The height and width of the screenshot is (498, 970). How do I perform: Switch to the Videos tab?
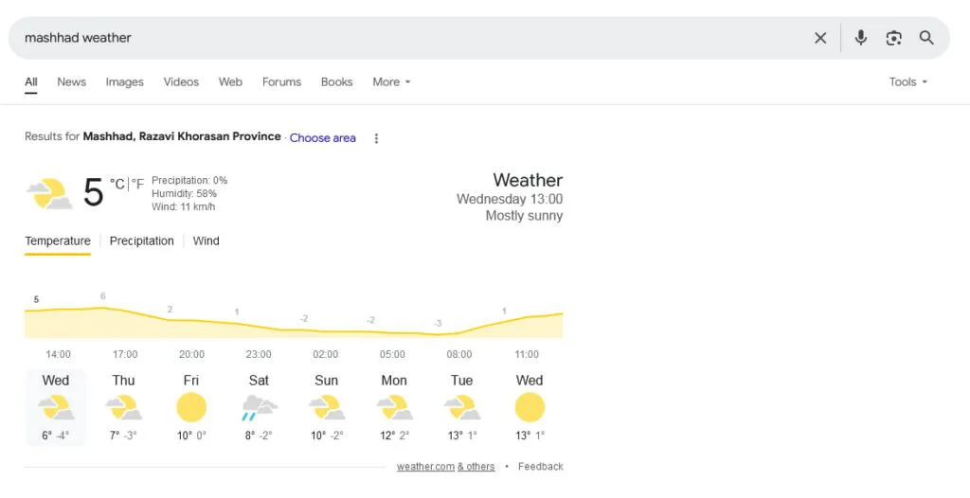coord(181,81)
